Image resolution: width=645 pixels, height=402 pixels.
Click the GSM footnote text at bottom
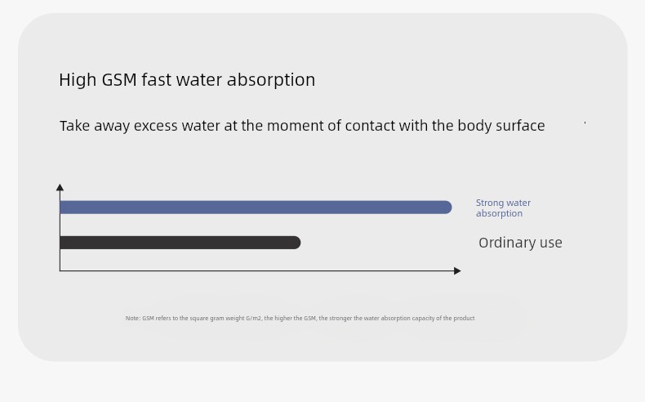[x=300, y=318]
